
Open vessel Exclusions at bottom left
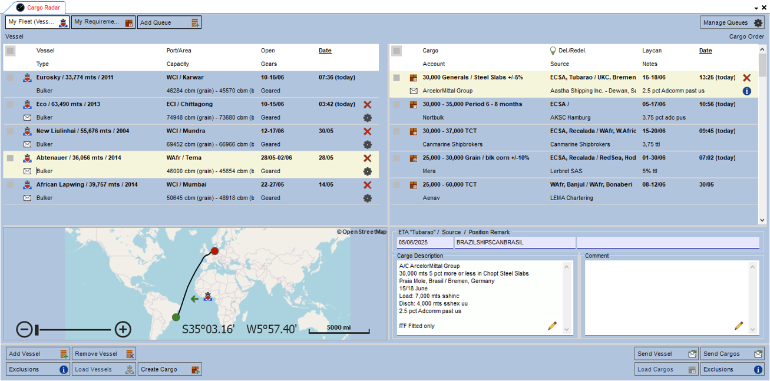38,369
